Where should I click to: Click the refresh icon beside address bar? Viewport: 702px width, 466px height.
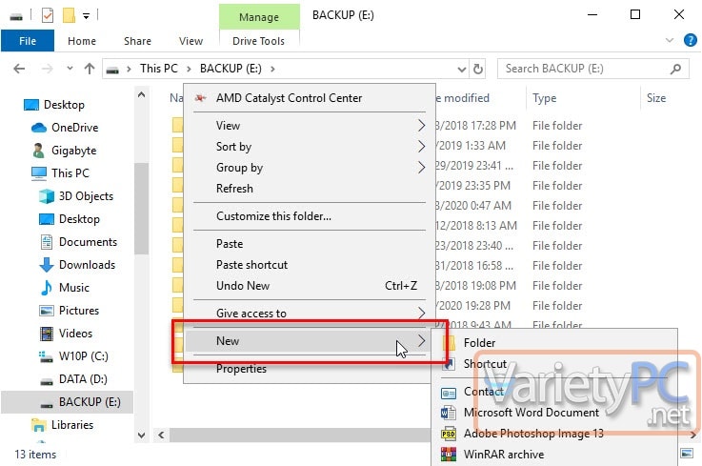478,69
